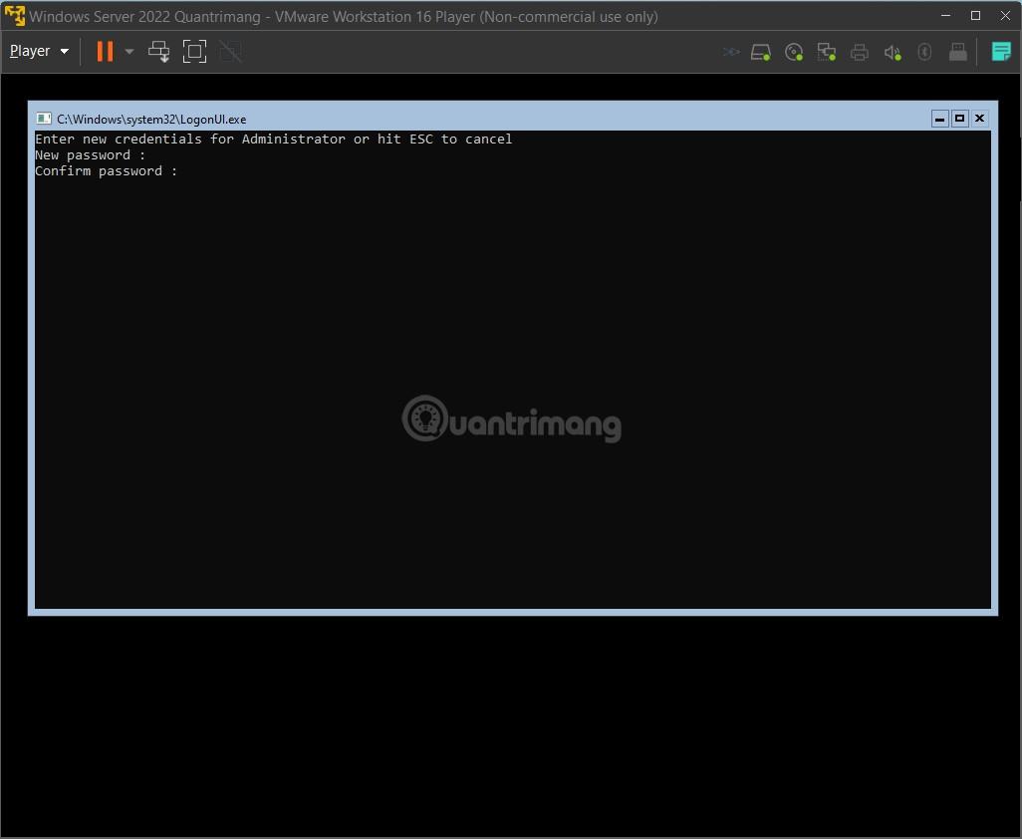This screenshot has height=839, width=1022.
Task: Click the double-arrow devices expander icon
Action: click(x=731, y=52)
